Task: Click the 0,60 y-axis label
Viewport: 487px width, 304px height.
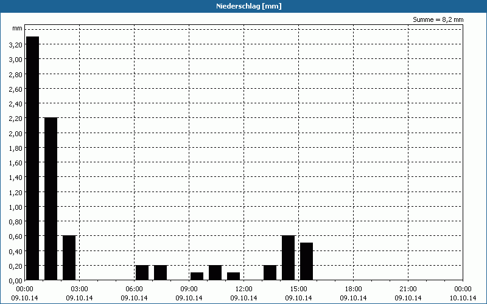Action: click(x=16, y=237)
